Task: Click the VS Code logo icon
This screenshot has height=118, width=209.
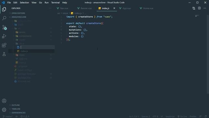Action: 3,3
